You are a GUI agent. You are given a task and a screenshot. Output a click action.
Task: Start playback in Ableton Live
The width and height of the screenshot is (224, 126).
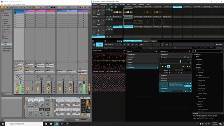click(49, 7)
